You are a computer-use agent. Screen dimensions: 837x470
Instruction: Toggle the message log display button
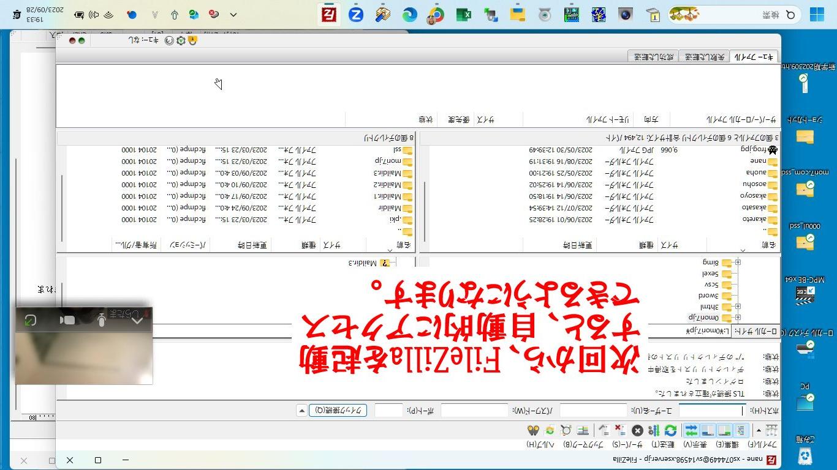coord(741,431)
